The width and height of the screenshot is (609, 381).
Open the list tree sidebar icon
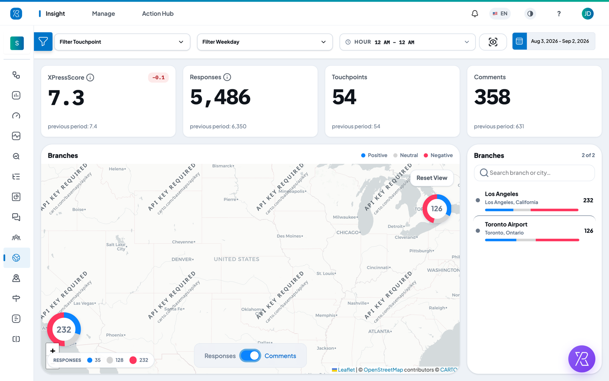click(16, 177)
